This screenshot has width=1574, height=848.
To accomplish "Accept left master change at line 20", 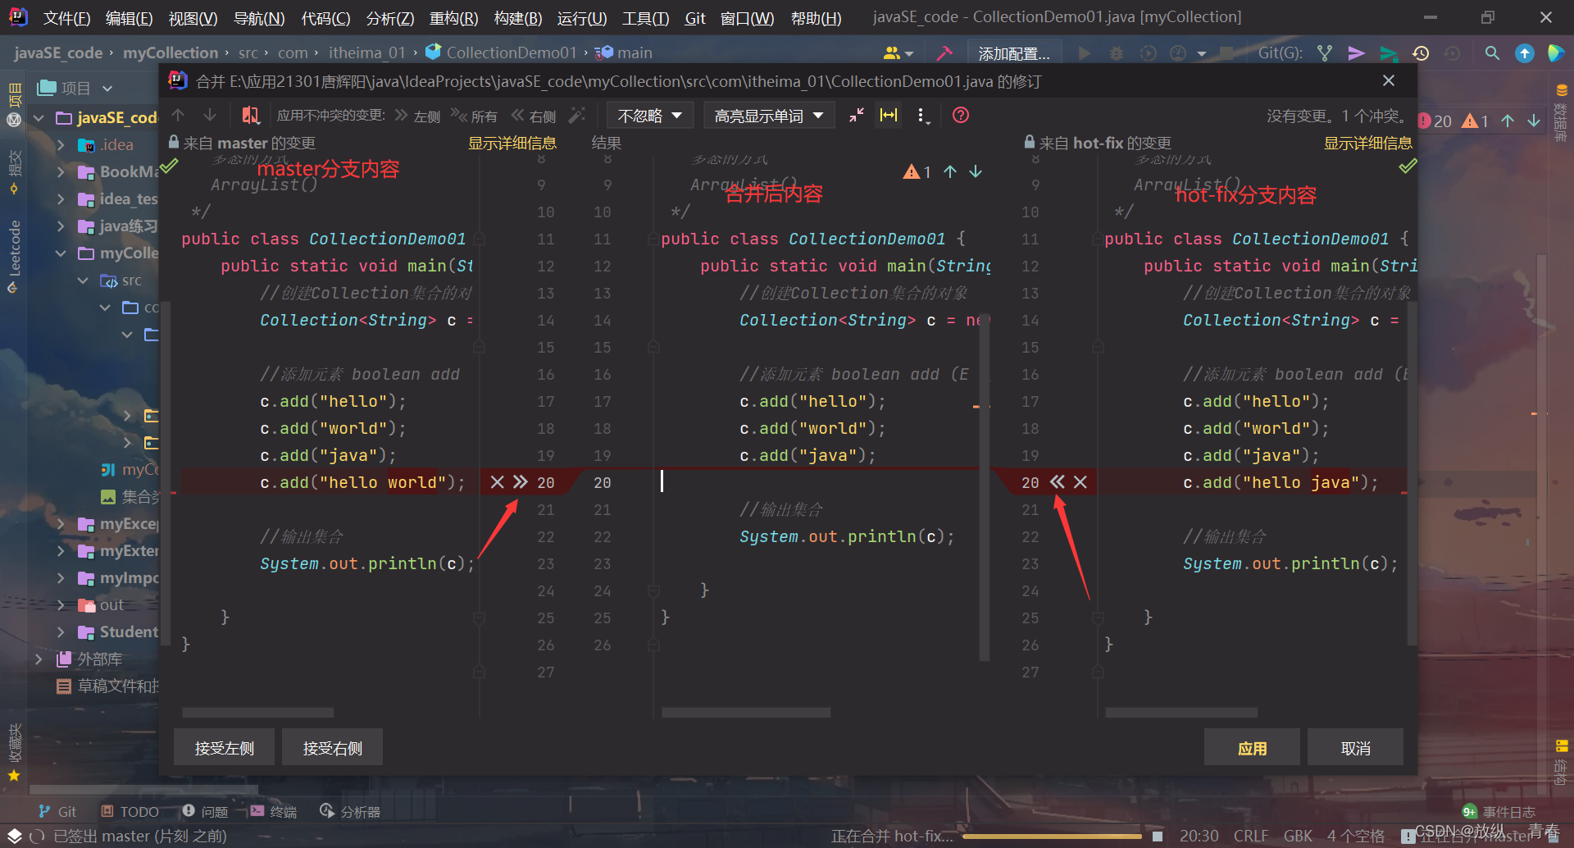I will coord(521,482).
